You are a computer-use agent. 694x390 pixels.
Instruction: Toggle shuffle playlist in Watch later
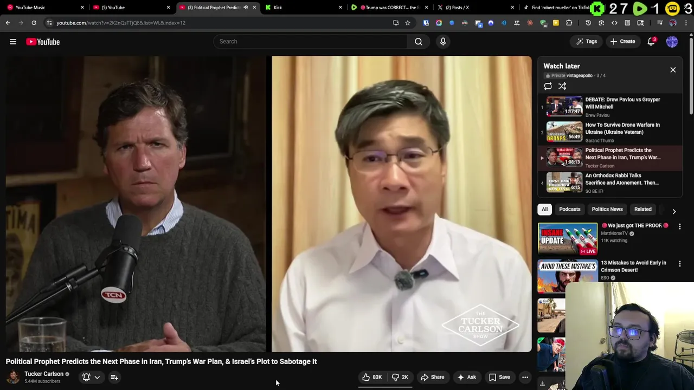[x=562, y=86]
